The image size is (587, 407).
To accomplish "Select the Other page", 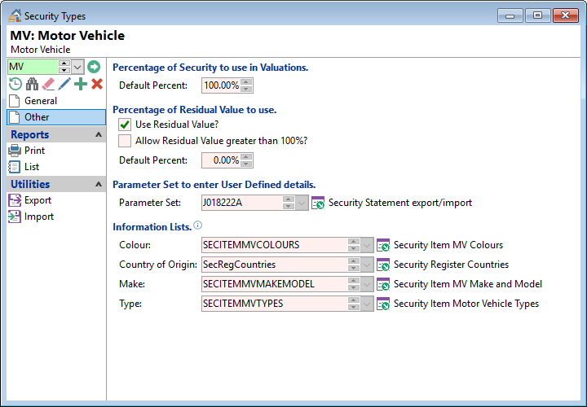I will pos(37,117).
